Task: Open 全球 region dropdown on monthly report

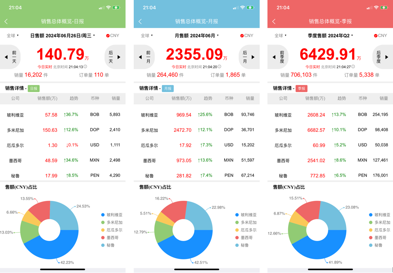Action: [x=147, y=35]
